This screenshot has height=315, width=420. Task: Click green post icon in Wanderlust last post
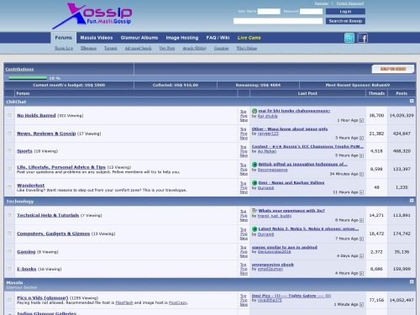(x=255, y=183)
